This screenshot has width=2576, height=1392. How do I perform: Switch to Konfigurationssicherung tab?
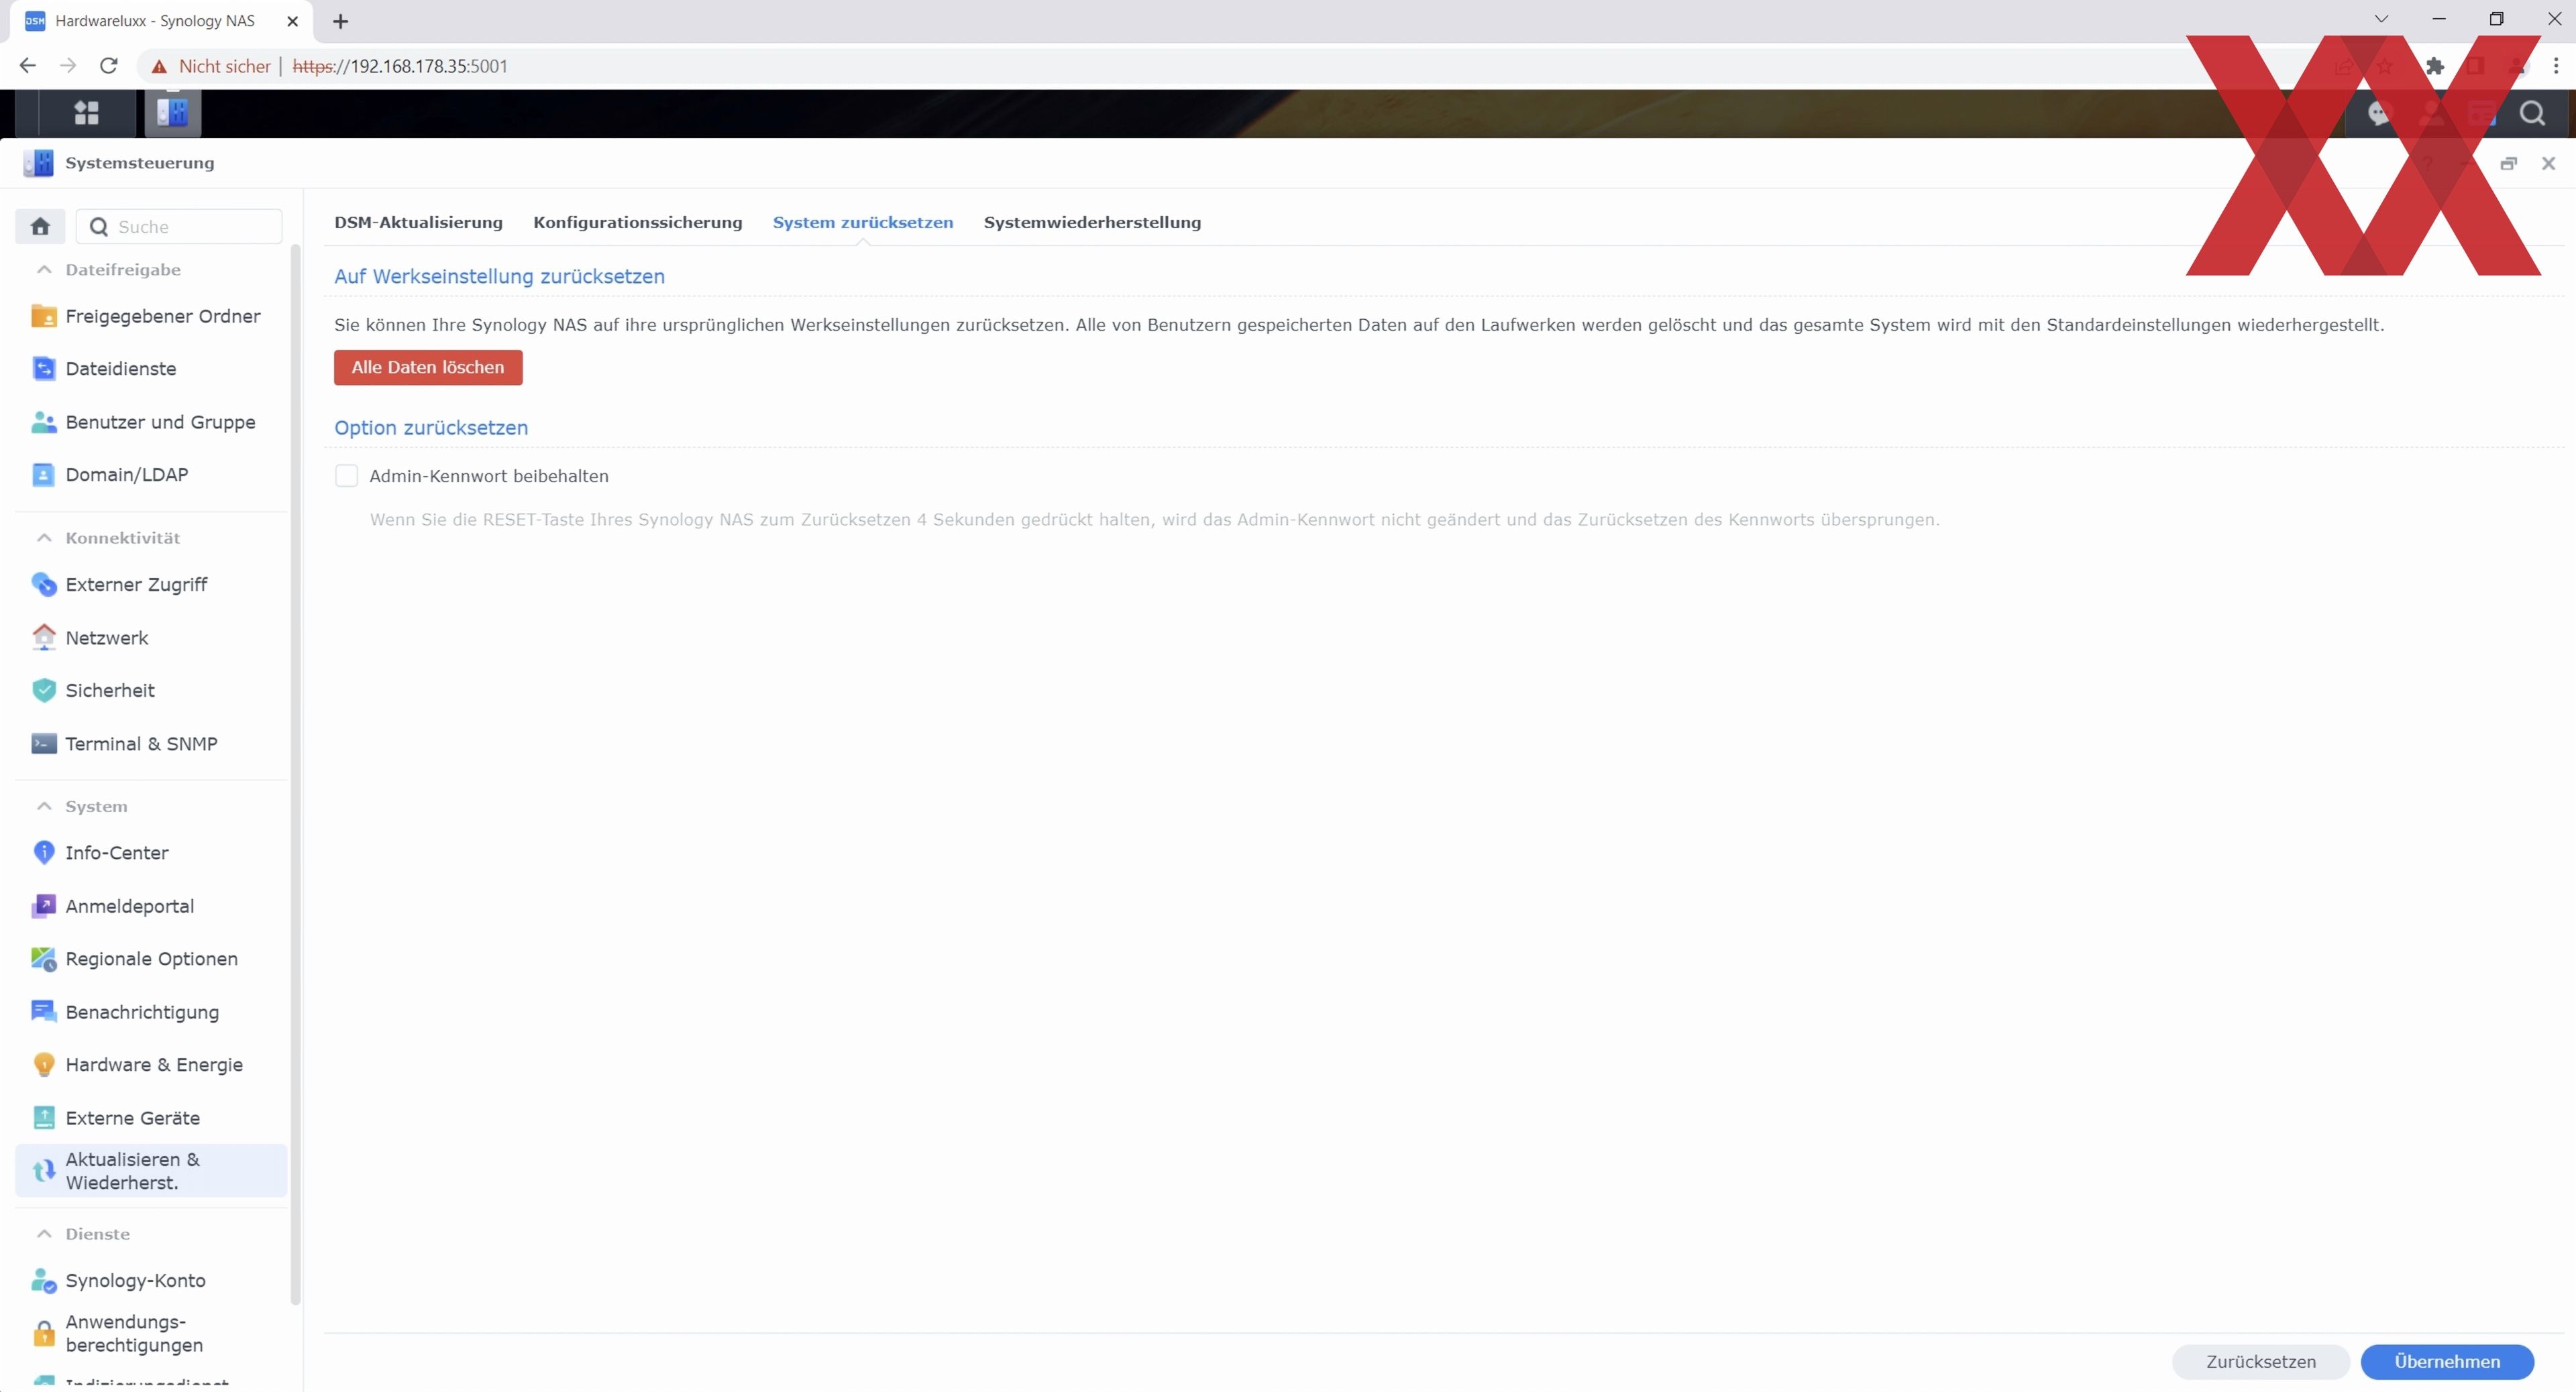click(x=638, y=222)
